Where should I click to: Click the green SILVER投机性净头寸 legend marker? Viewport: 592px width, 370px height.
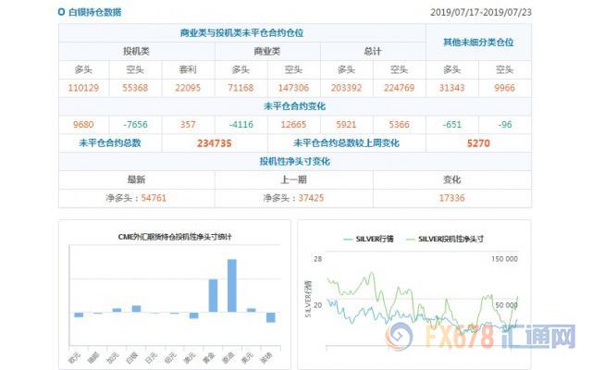click(410, 240)
